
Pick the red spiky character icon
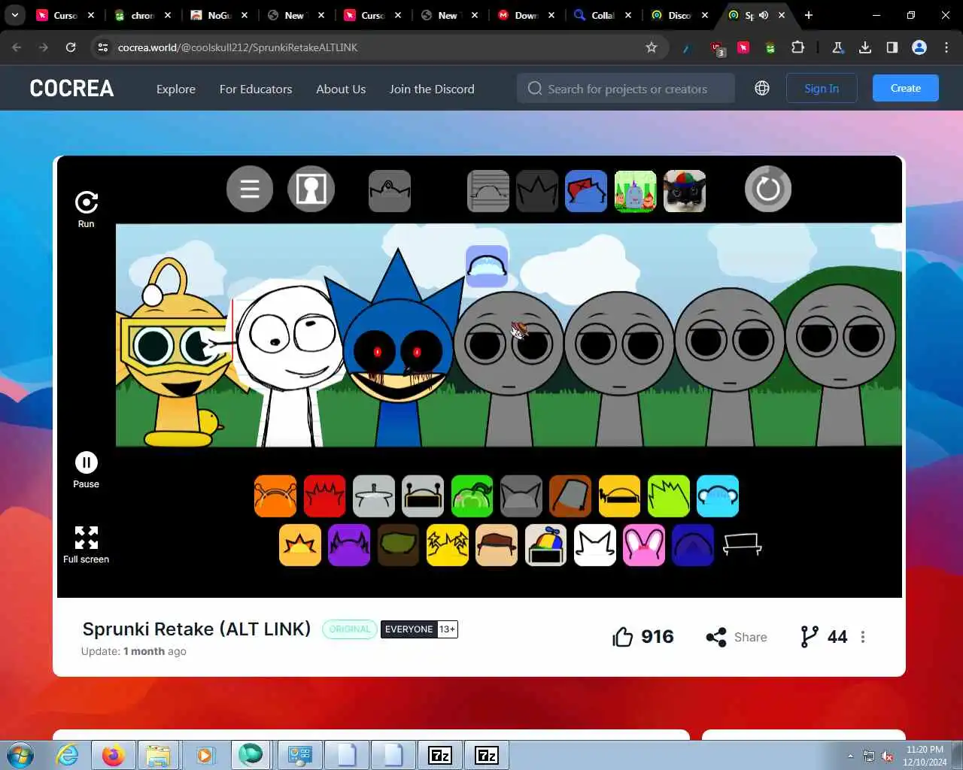coord(324,496)
